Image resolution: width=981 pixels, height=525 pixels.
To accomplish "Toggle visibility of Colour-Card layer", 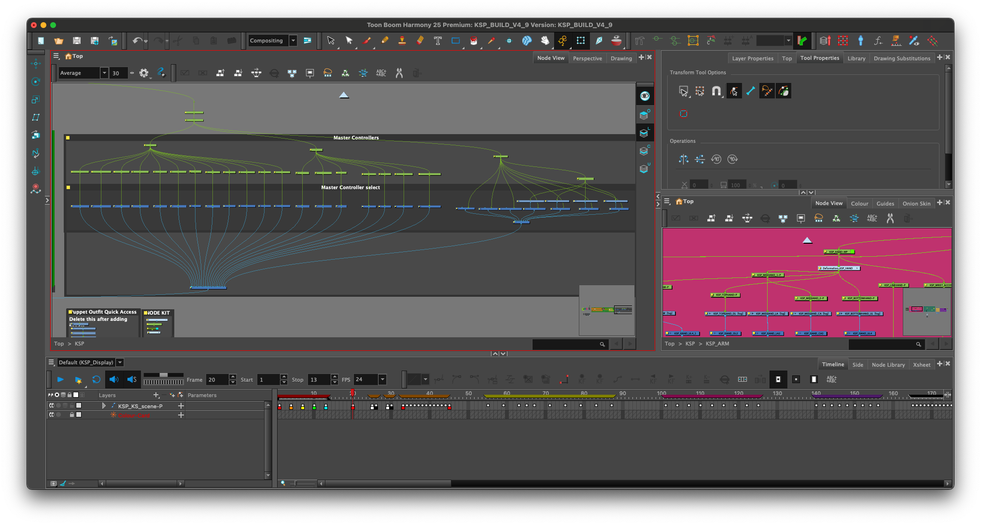I will (52, 414).
